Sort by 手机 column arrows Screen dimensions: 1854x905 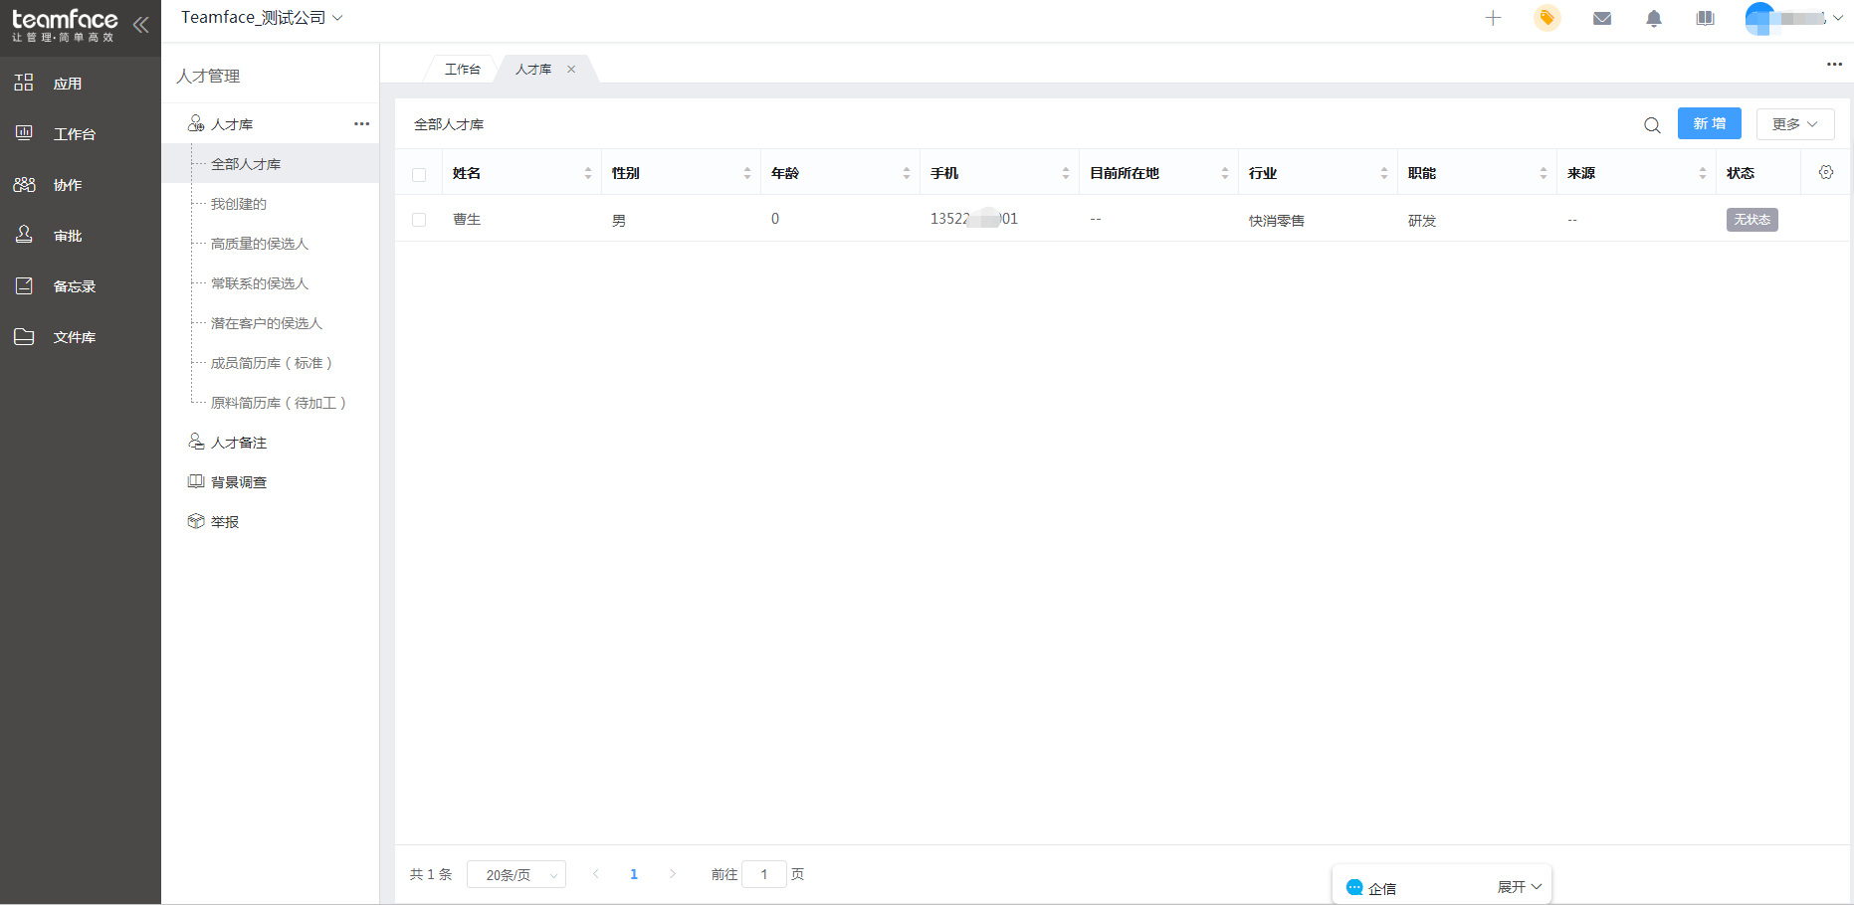coord(1066,173)
